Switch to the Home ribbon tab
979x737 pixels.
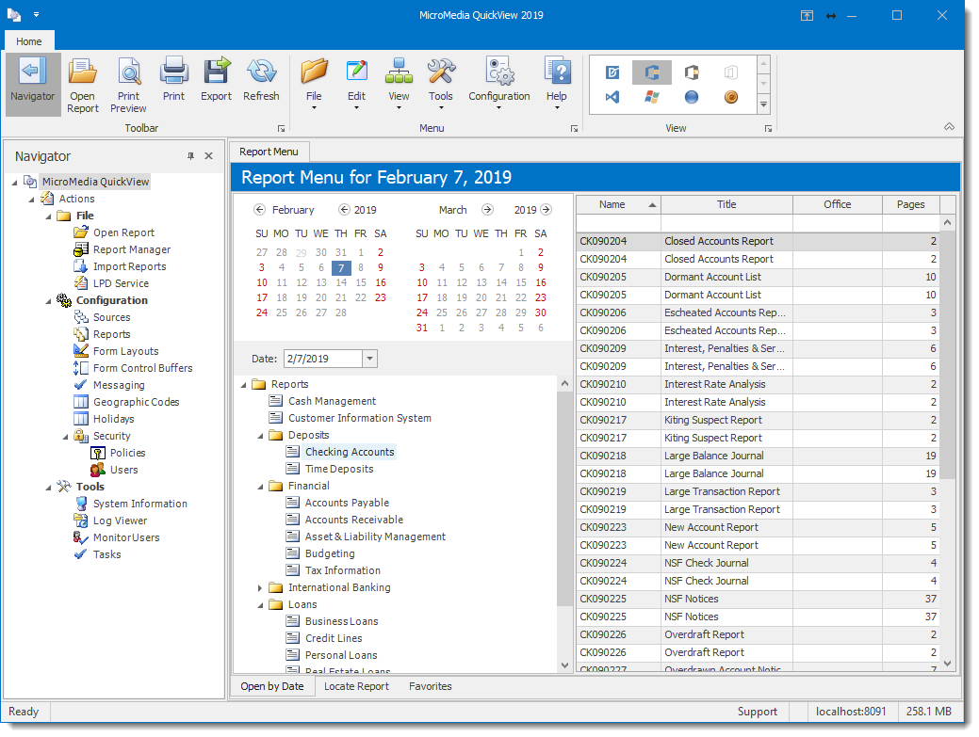pyautogui.click(x=28, y=41)
